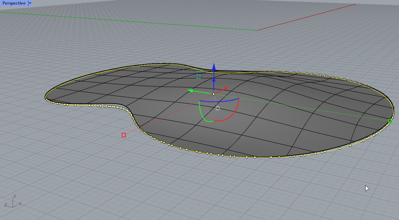Open gumball settings via the white center ball
Image resolution: width=399 pixels, height=220 pixels.
click(213, 93)
